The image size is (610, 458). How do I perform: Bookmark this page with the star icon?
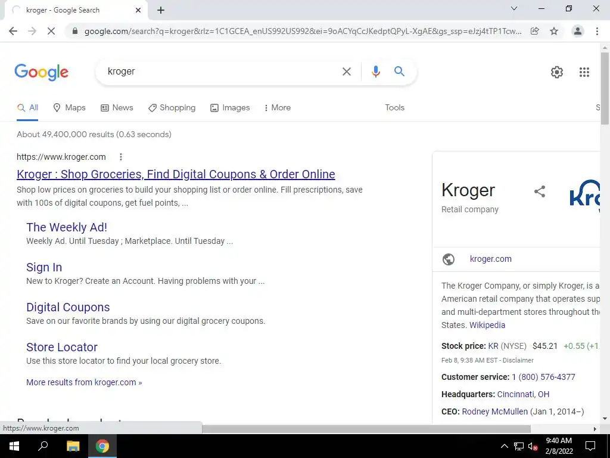tap(554, 31)
